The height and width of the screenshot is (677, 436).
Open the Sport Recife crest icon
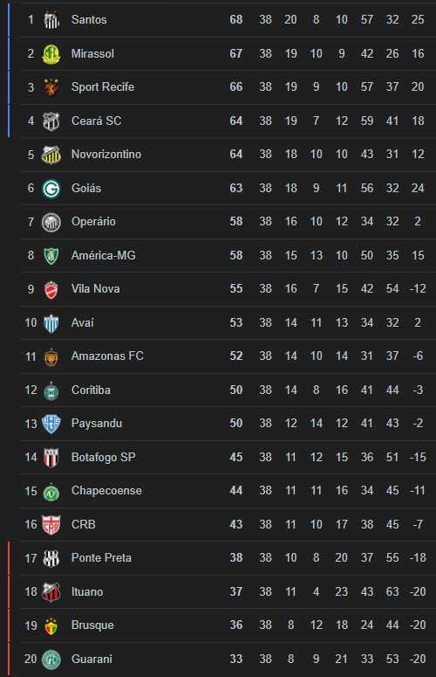pyautogui.click(x=51, y=87)
